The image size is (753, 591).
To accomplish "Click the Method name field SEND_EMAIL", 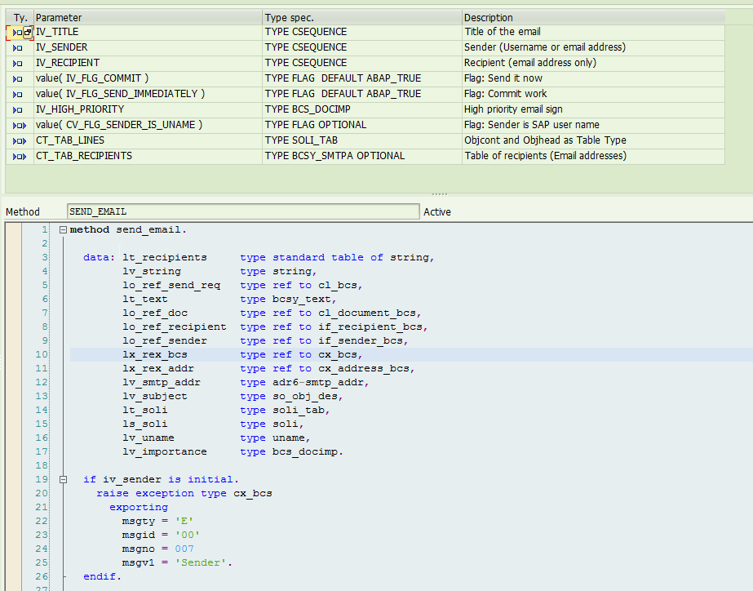I will pos(243,211).
